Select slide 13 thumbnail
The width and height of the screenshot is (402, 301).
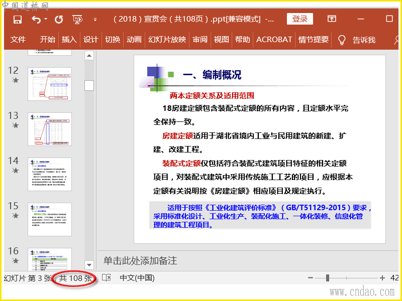pyautogui.click(x=50, y=129)
